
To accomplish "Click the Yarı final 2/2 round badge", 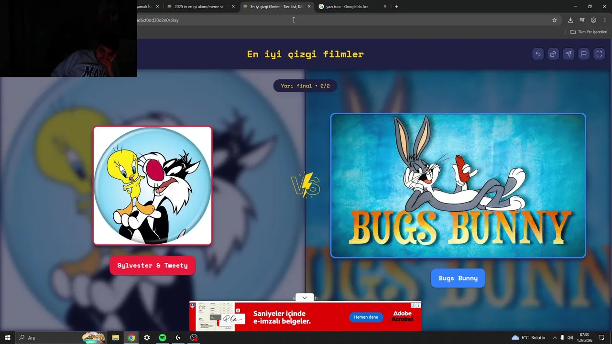I will [x=305, y=86].
